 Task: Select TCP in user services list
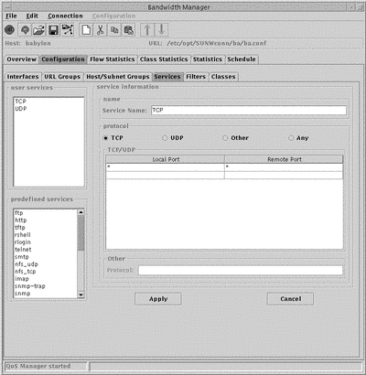coord(48,102)
